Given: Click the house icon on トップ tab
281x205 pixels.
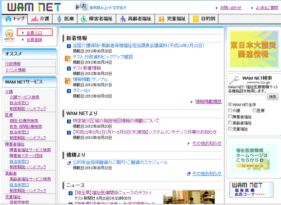Looking at the screenshot, I should pos(8,19).
